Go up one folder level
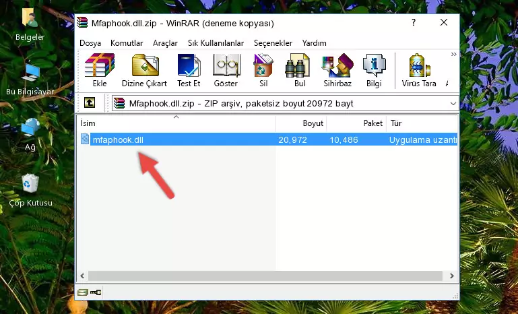Image resolution: width=518 pixels, height=314 pixels. [90, 103]
